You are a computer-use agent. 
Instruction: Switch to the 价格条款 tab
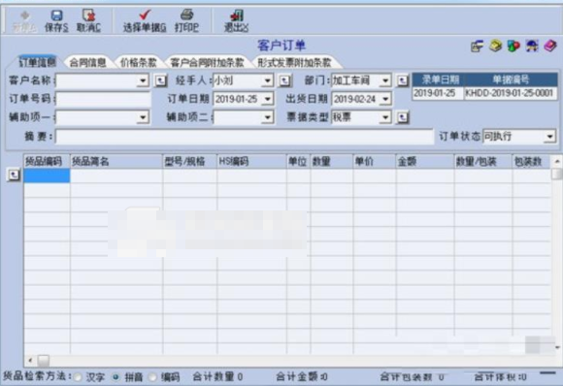pyautogui.click(x=139, y=62)
